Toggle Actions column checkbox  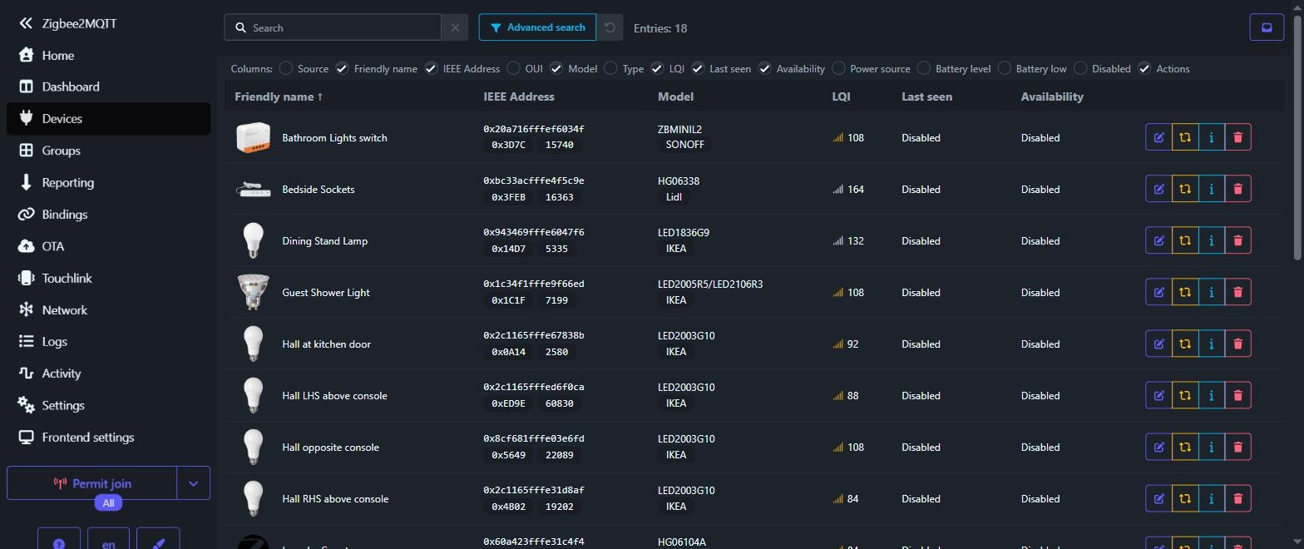pos(1144,68)
